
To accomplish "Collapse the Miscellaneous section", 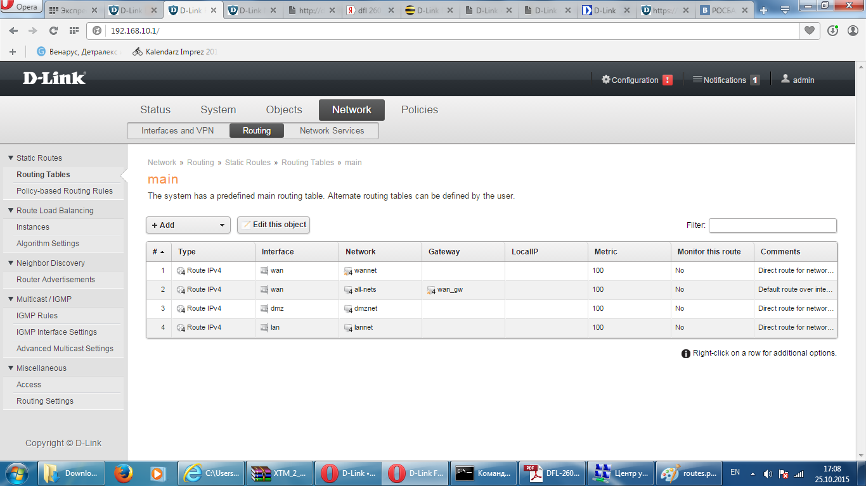I will click(10, 368).
